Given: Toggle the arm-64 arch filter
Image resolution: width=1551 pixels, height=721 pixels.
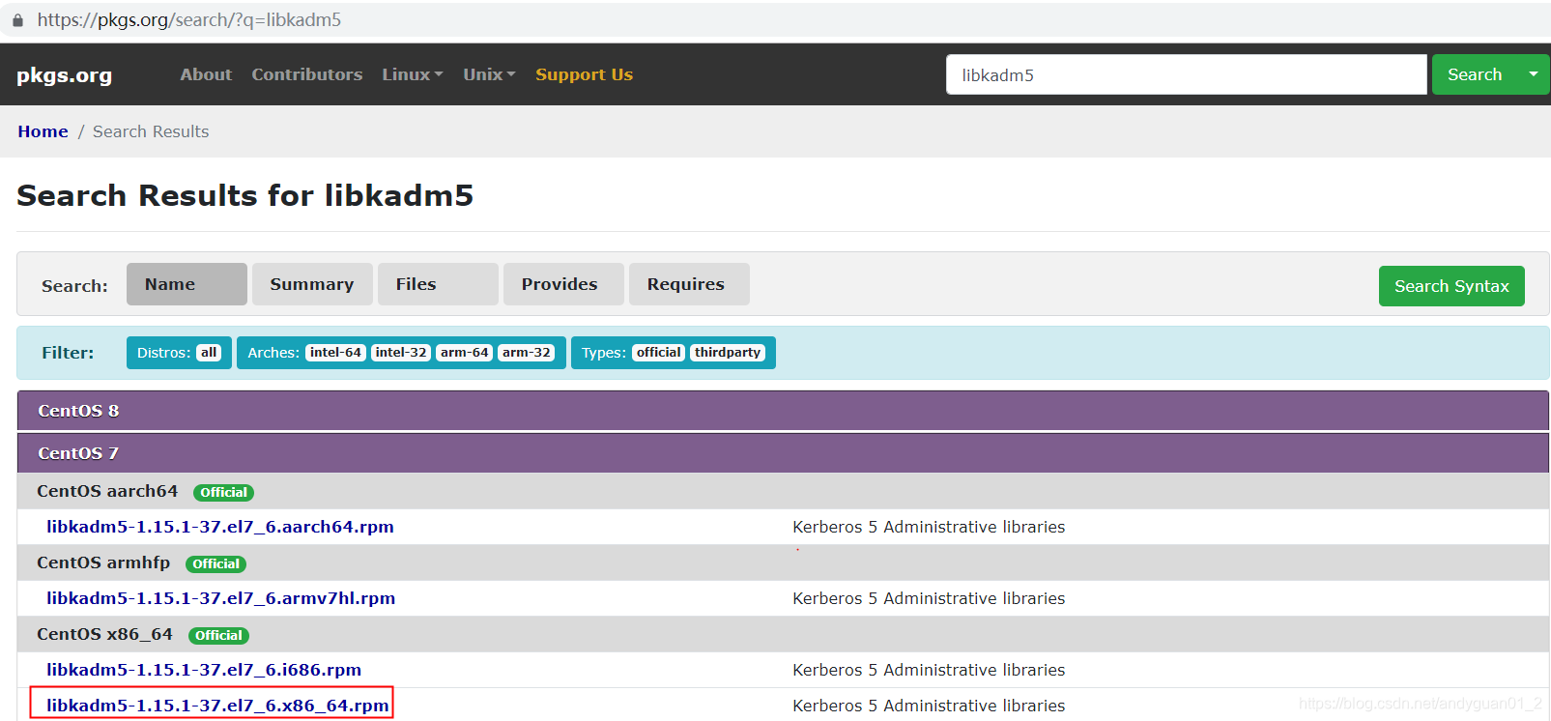Looking at the screenshot, I should 465,353.
